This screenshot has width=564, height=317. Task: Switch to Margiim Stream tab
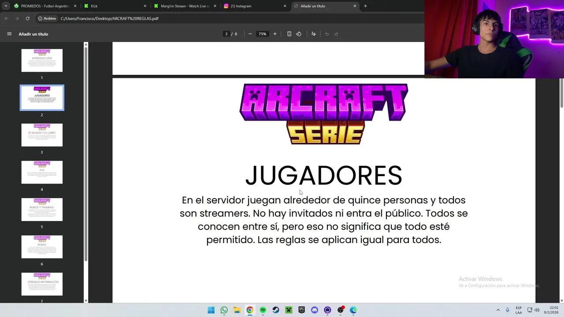[185, 6]
